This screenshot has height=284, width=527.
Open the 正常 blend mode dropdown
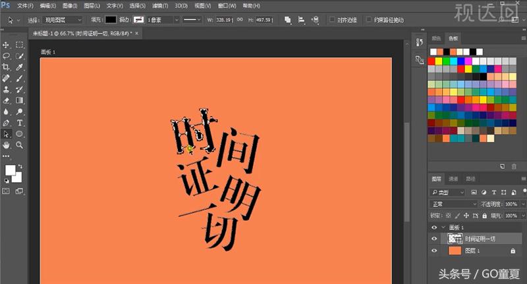coord(454,204)
